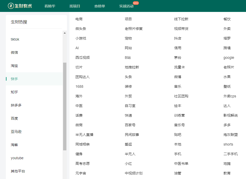Click the 西瓜视频 keyword link
Screen dimensions: 246x179
(x=82, y=58)
